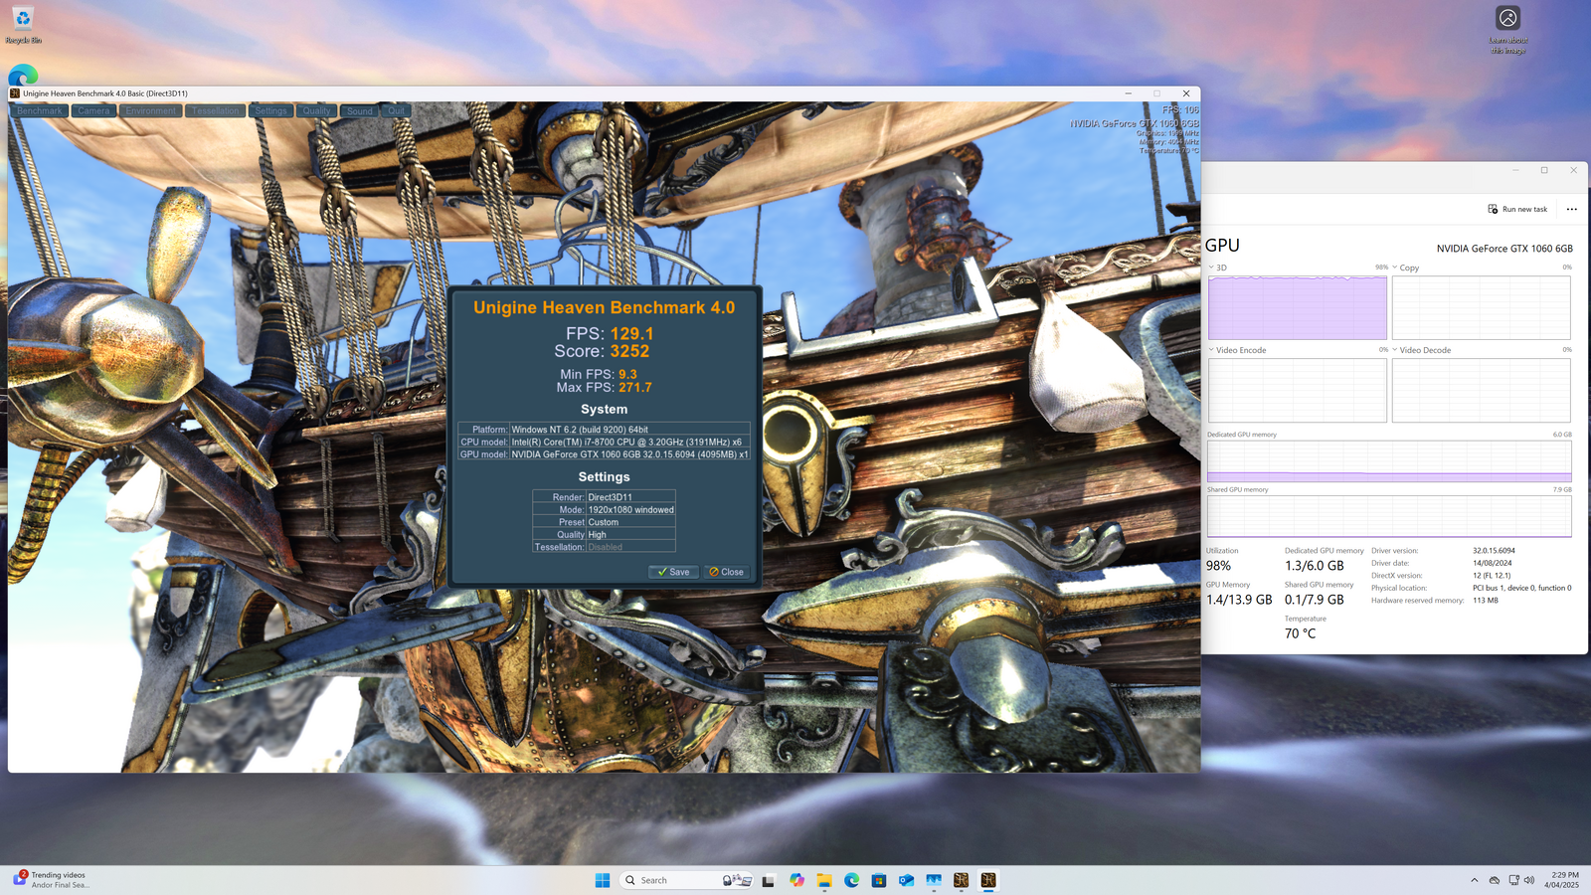The image size is (1591, 895).
Task: Show hidden system tray icons
Action: coord(1474,880)
